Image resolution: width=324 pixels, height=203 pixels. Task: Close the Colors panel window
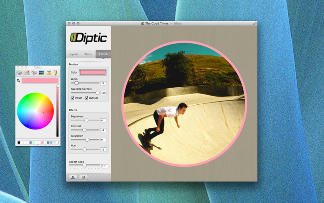tap(18, 67)
